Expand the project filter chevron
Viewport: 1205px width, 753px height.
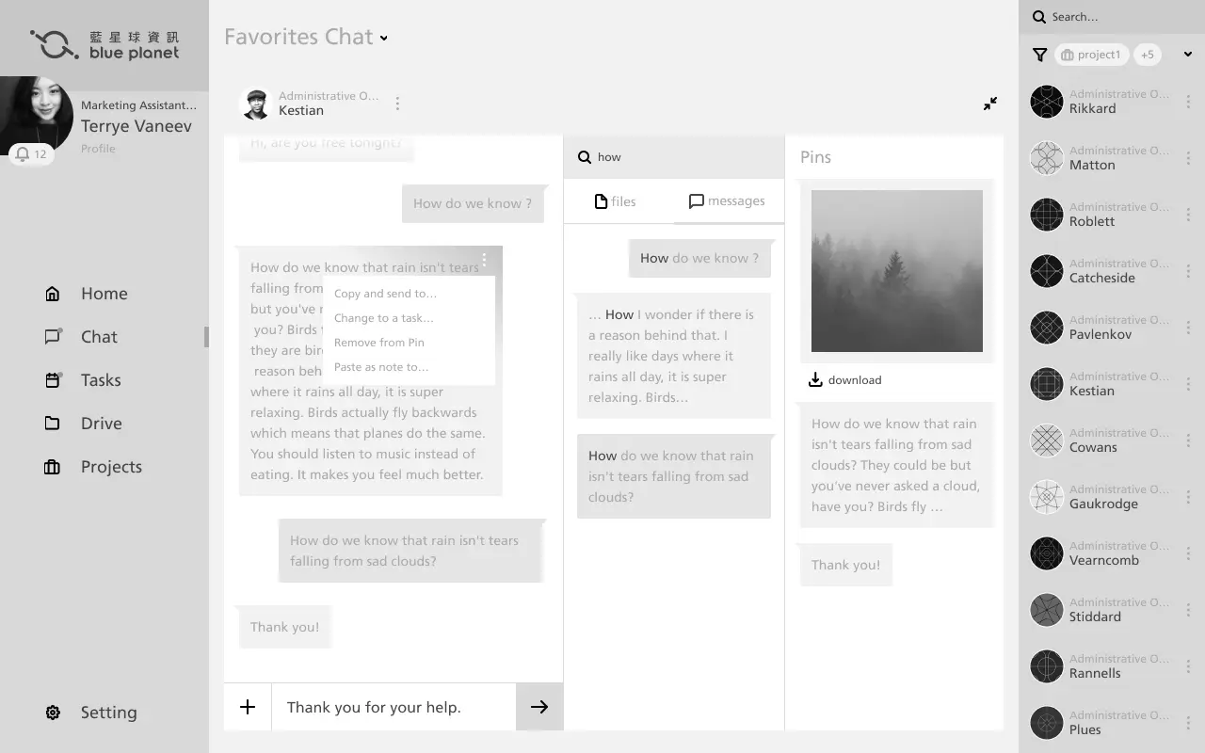coord(1188,55)
